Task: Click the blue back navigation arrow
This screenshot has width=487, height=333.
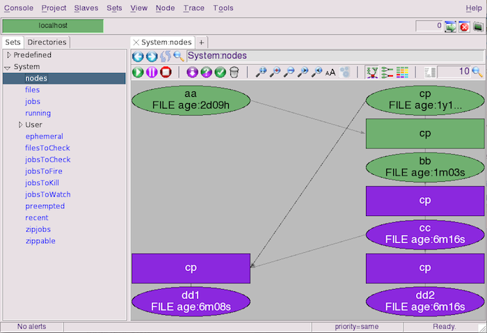Action: 138,56
